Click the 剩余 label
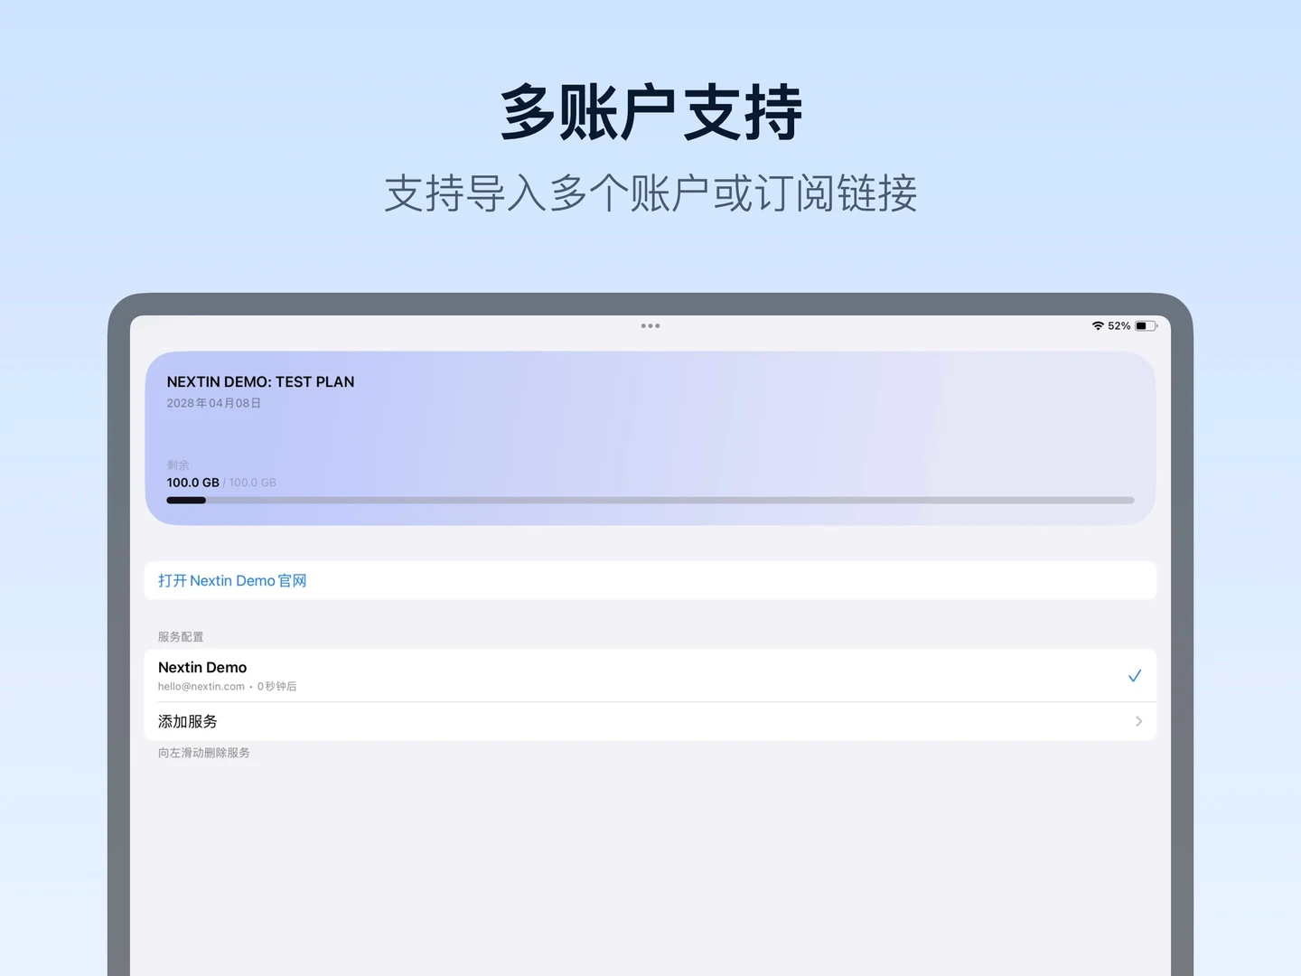The width and height of the screenshot is (1301, 976). [x=178, y=465]
